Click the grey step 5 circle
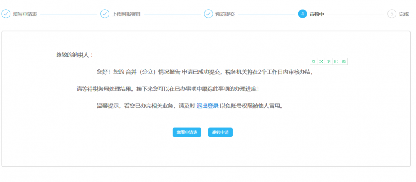The image size is (416, 182). (x=391, y=14)
